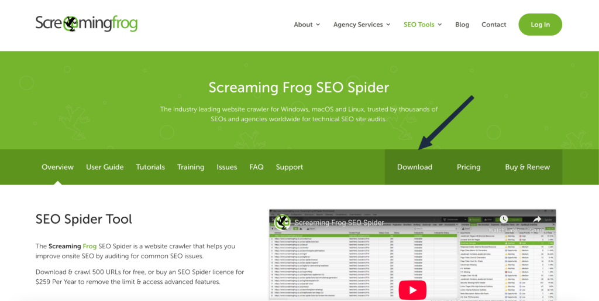Click the Share arrow icon on video

tap(538, 219)
